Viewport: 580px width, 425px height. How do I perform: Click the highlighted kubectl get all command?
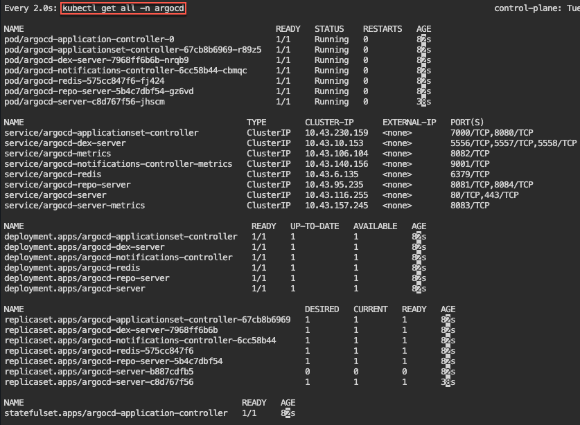pyautogui.click(x=123, y=8)
